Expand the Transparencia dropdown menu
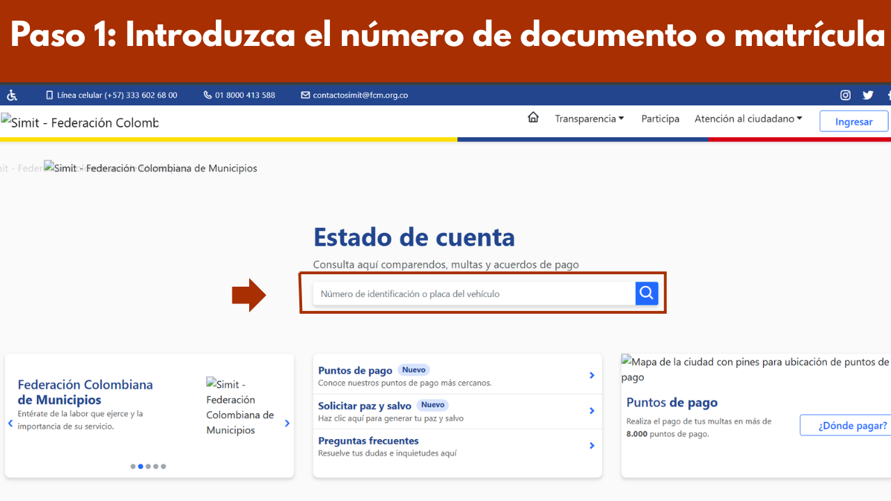The width and height of the screenshot is (891, 501). click(590, 119)
